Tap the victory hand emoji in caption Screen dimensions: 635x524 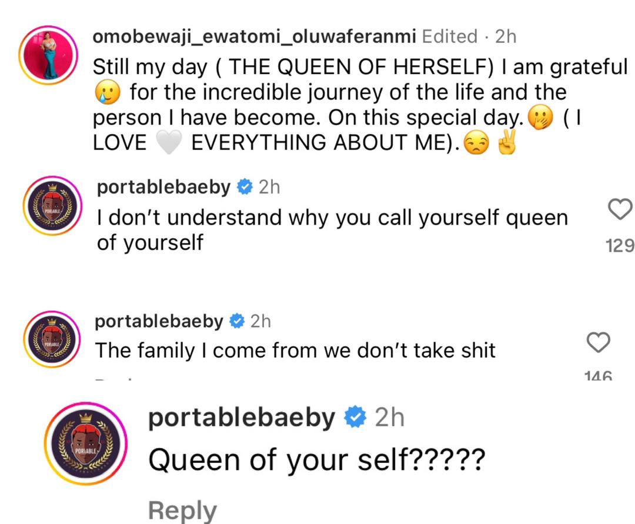(x=506, y=143)
